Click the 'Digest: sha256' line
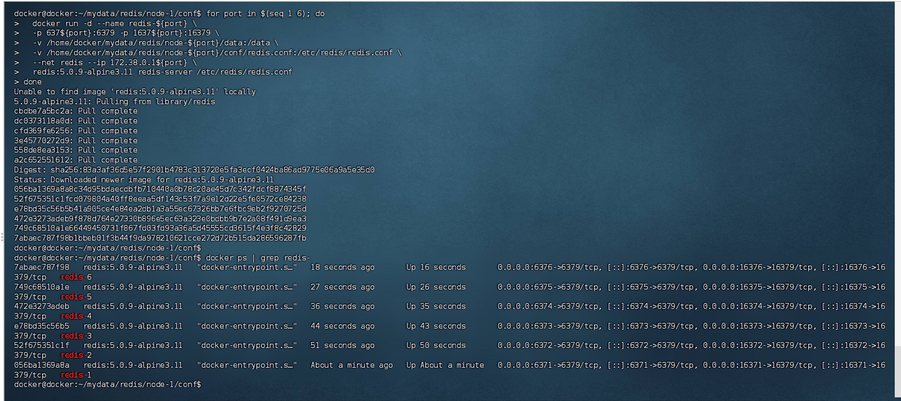Screen dimensions: 901x401 pos(194,170)
